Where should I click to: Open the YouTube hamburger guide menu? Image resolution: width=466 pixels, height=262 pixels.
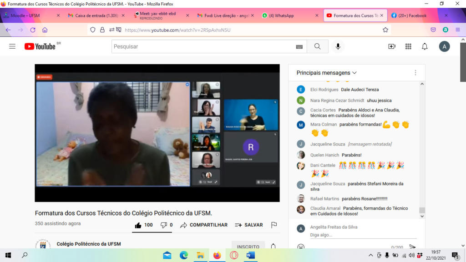click(12, 46)
